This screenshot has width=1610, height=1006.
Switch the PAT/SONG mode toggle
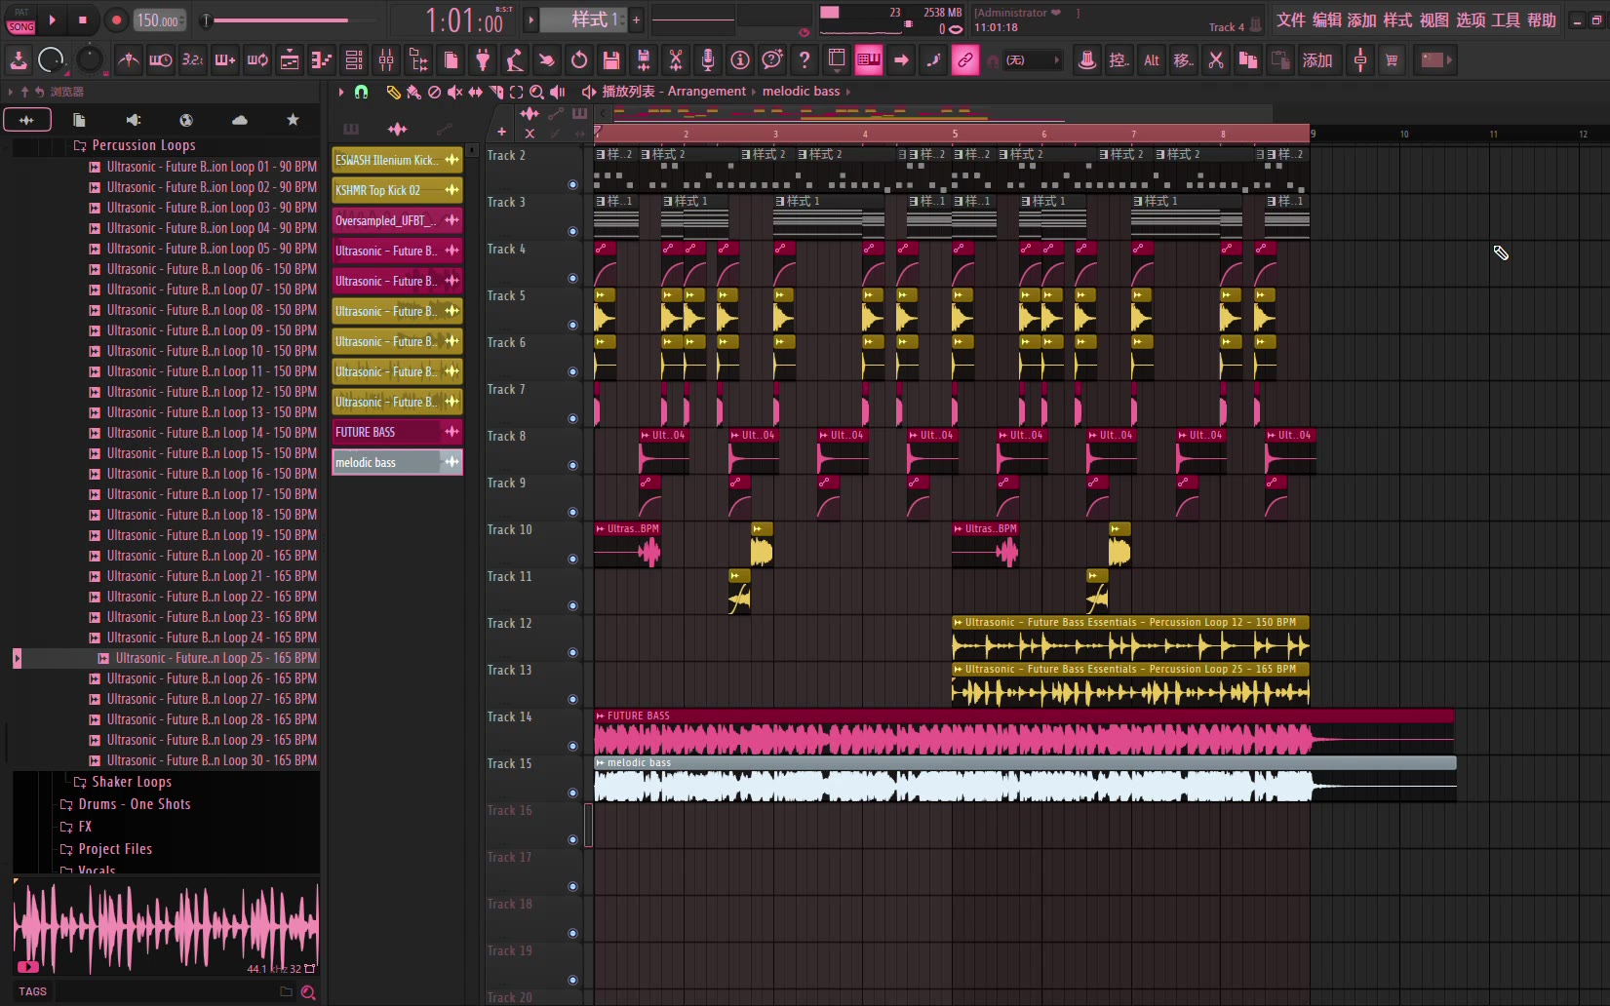pos(20,20)
